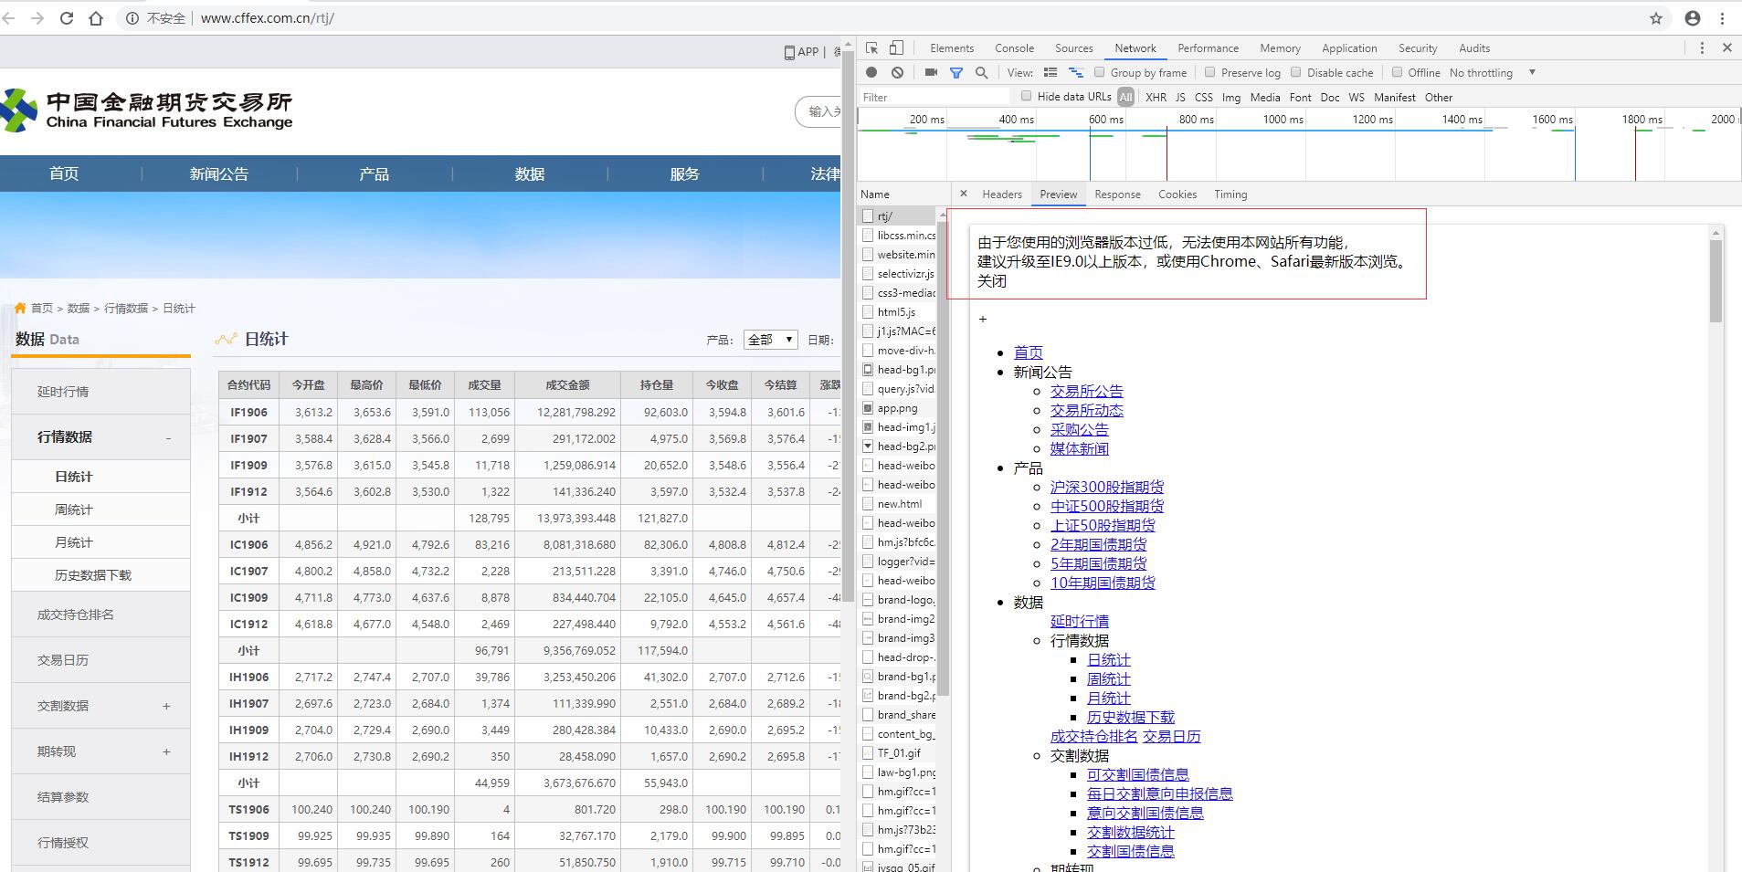Image resolution: width=1742 pixels, height=872 pixels.
Task: Switch to the Console tab
Action: point(1014,48)
